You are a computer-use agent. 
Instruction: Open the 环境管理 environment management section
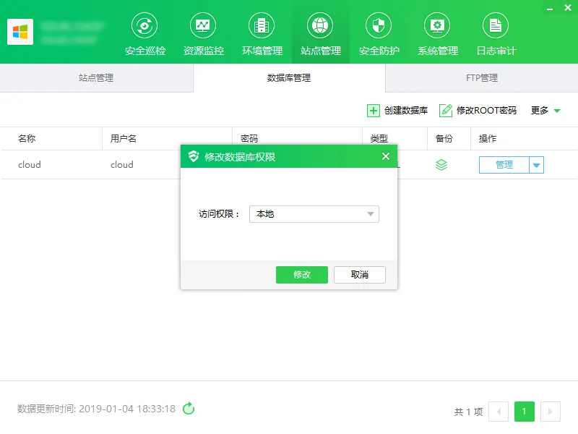[x=262, y=34]
